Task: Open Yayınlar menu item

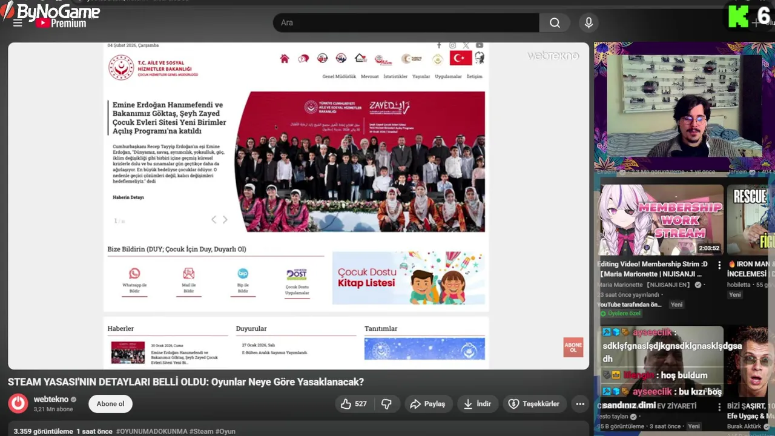Action: coord(421,77)
